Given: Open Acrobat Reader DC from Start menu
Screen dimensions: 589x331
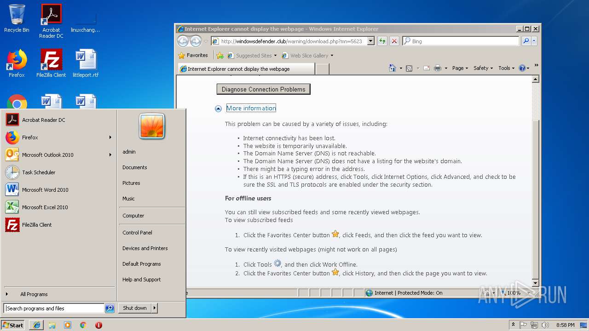Looking at the screenshot, I should click(58, 120).
